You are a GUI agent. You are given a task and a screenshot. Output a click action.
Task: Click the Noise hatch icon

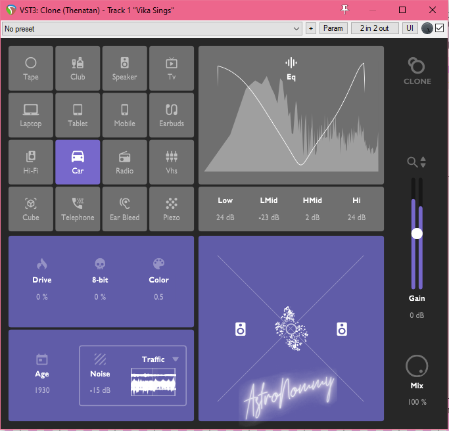click(100, 359)
